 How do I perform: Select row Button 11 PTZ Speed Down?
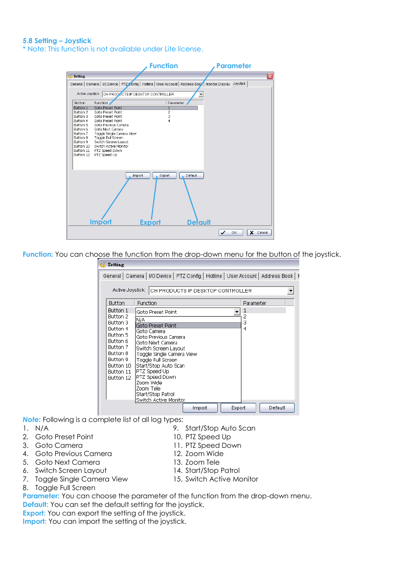point(135,151)
